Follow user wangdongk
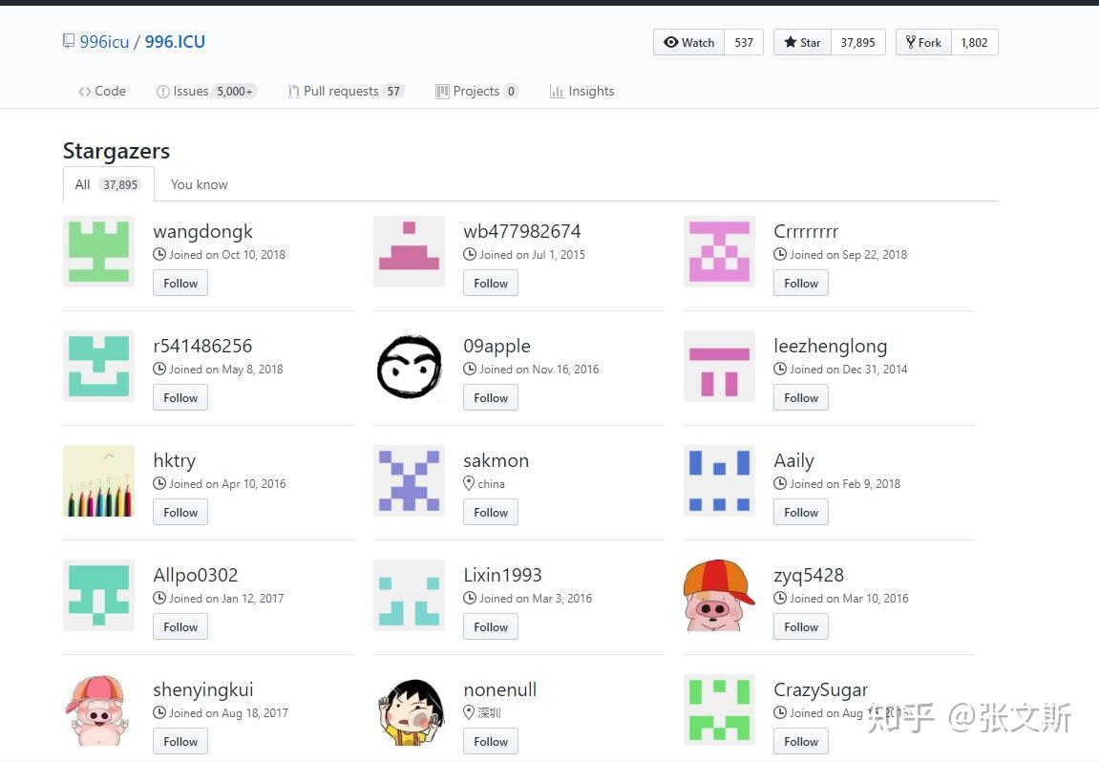Screen dimensions: 1099x762 [x=180, y=284]
